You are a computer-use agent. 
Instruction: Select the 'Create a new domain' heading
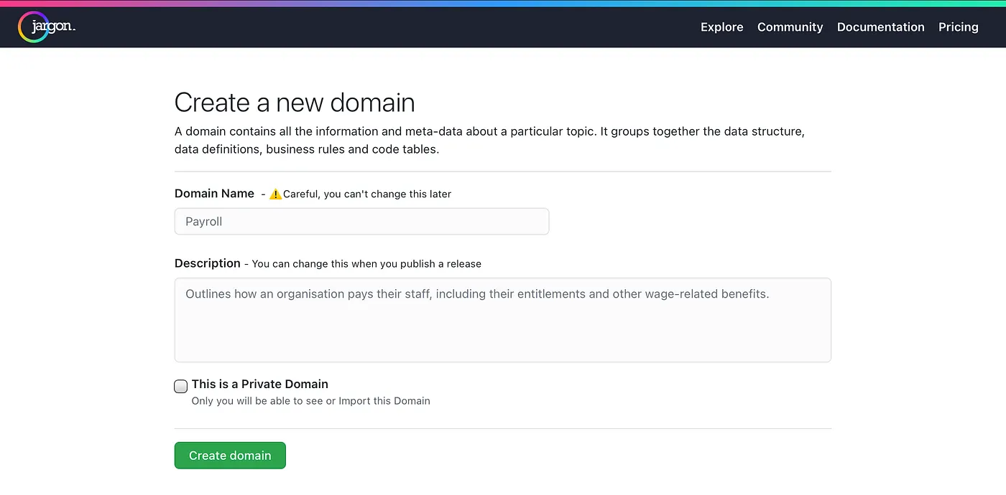click(x=295, y=103)
